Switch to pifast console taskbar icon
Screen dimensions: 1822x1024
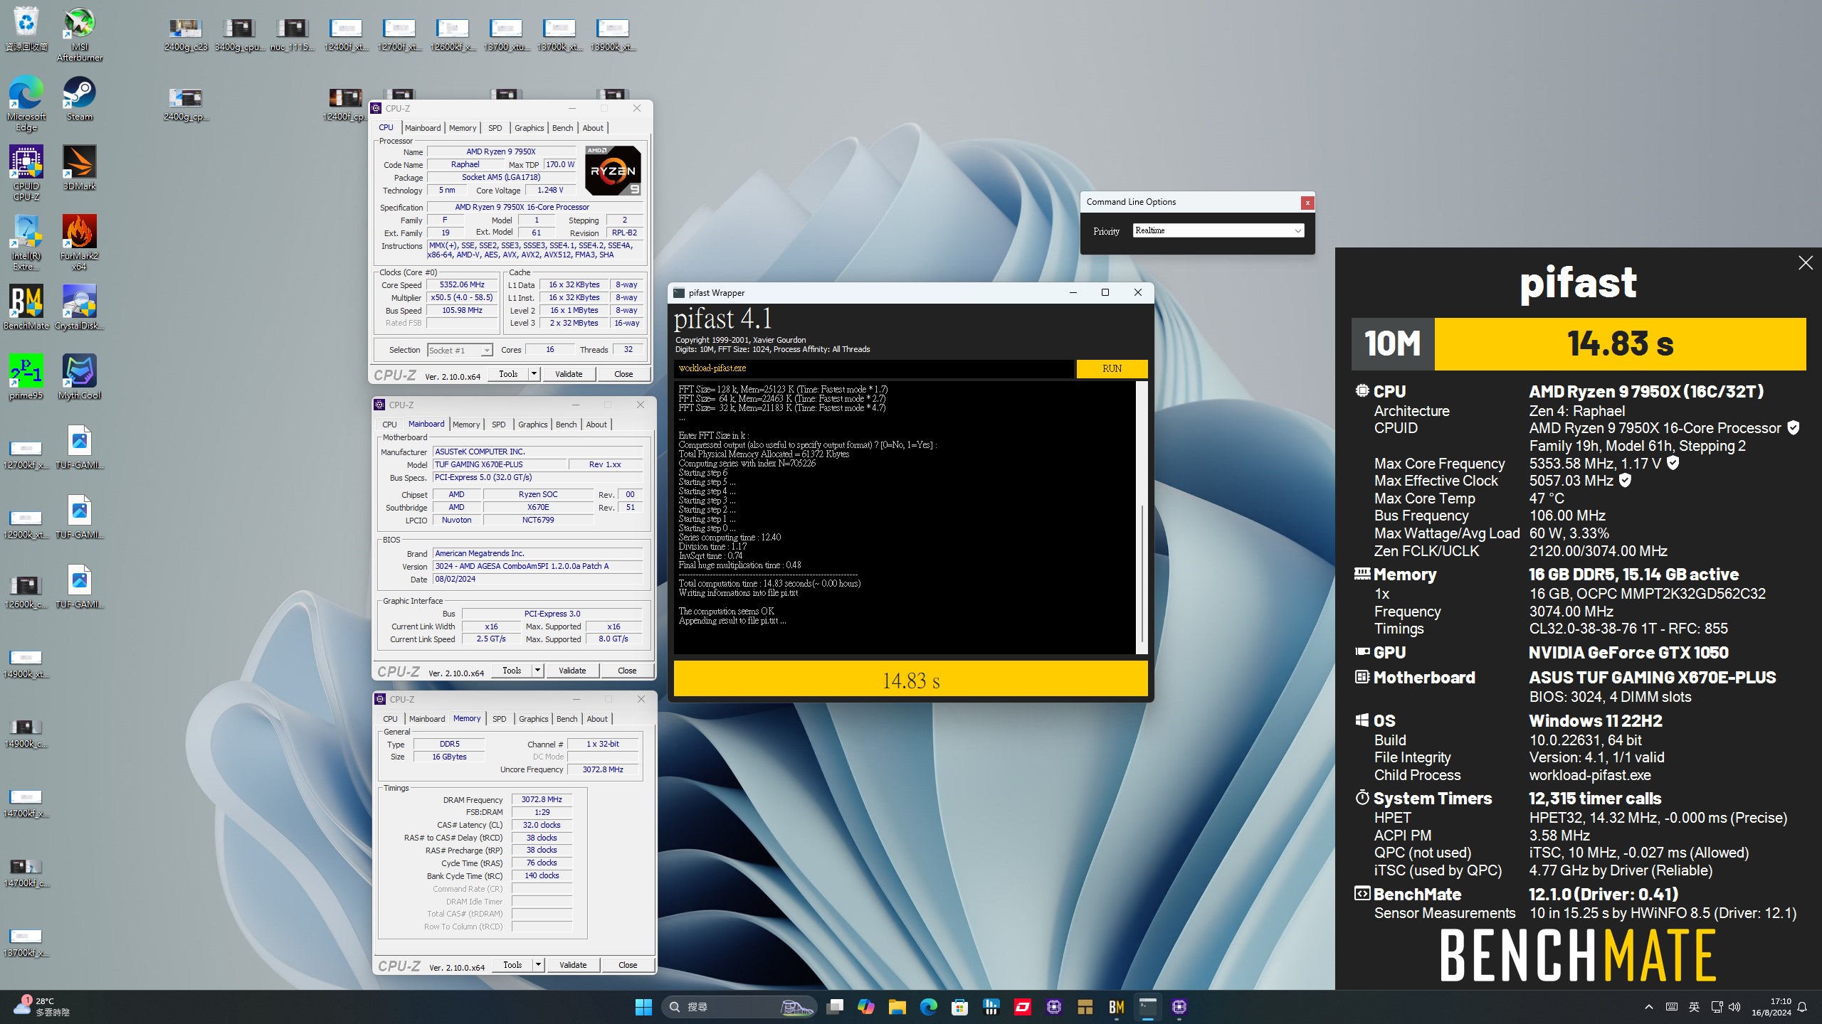point(1148,1007)
